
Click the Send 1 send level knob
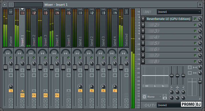click(x=80, y=86)
